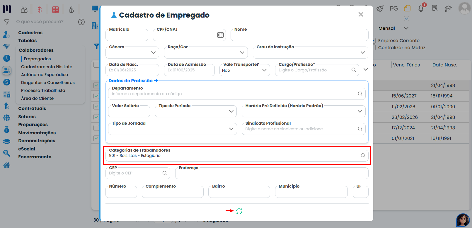Open the eSocial menu section
Viewport: 472px width, 228px height.
[27, 149]
